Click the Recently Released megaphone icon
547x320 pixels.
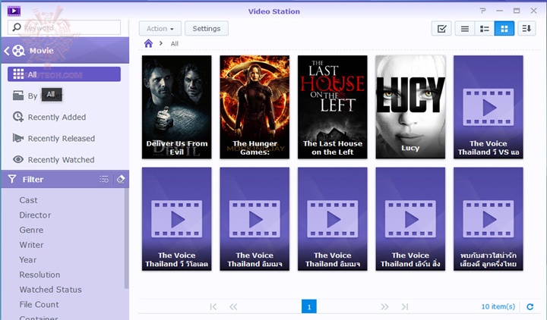click(18, 138)
